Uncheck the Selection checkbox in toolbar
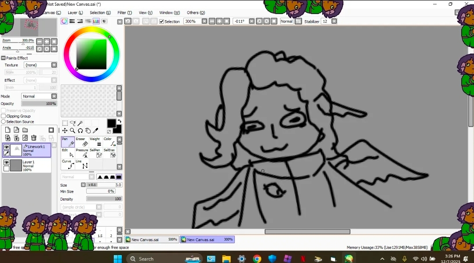The width and height of the screenshot is (474, 263). tap(161, 22)
